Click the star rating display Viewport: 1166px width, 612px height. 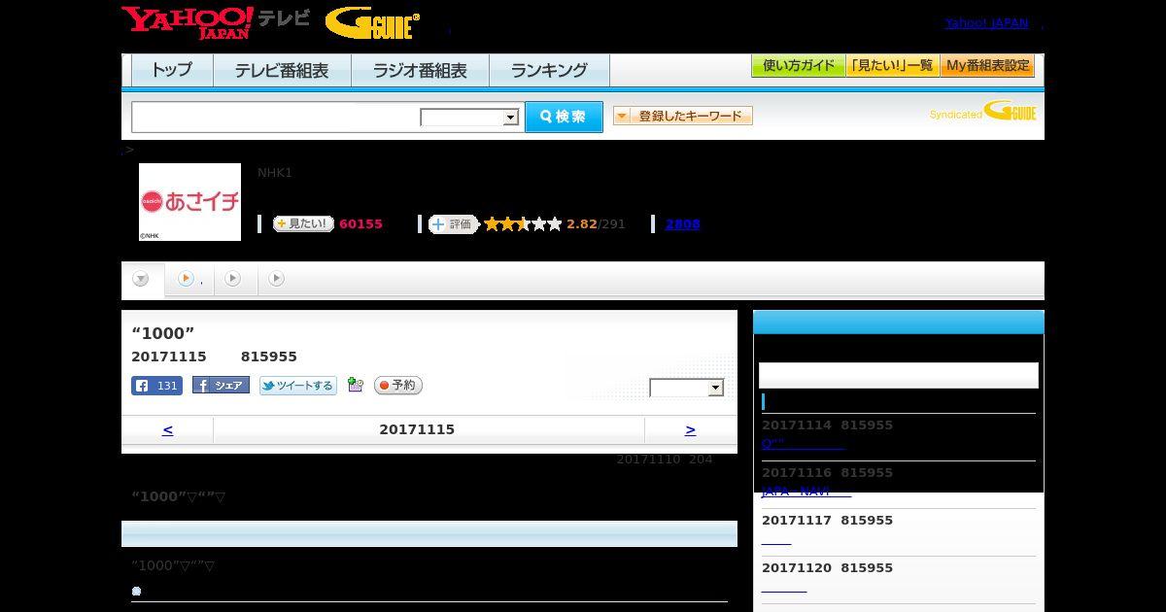[523, 224]
